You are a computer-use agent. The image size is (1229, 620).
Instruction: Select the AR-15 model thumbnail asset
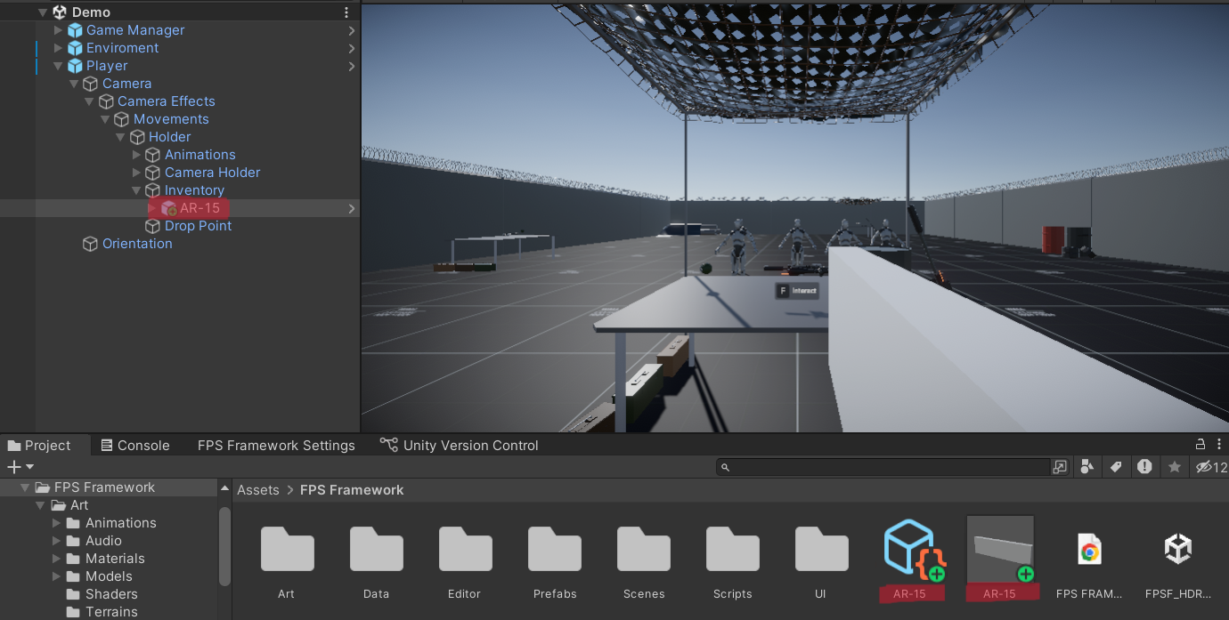pyautogui.click(x=1000, y=550)
